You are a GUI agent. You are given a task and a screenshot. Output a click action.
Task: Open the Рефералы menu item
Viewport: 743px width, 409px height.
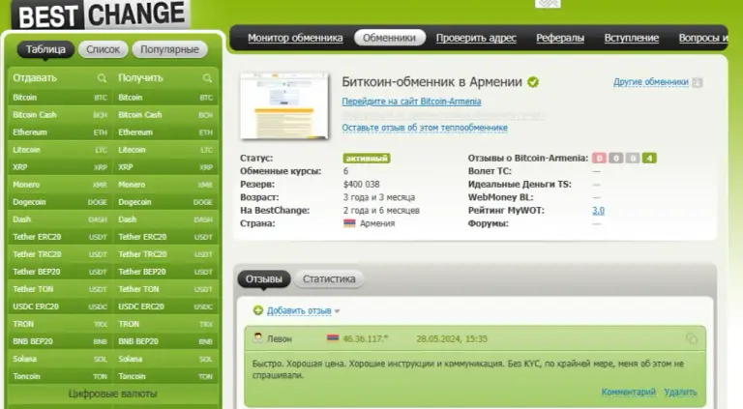click(x=560, y=38)
